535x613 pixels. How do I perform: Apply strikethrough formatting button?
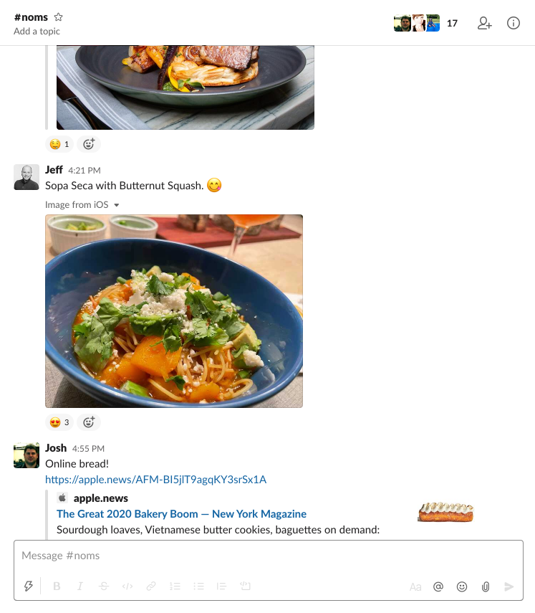coord(104,586)
